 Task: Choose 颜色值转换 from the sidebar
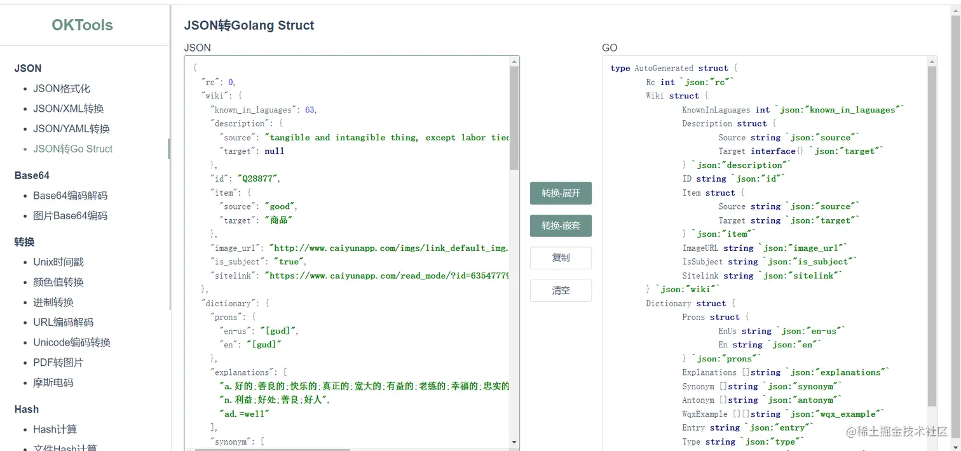click(58, 282)
